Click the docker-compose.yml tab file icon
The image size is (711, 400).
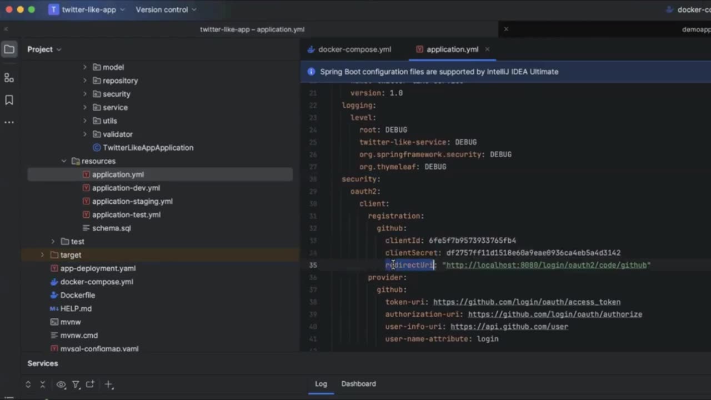[x=311, y=49]
